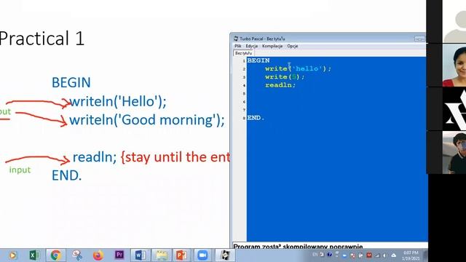Open the network signal tray icon
The width and height of the screenshot is (466, 262).
click(377, 255)
